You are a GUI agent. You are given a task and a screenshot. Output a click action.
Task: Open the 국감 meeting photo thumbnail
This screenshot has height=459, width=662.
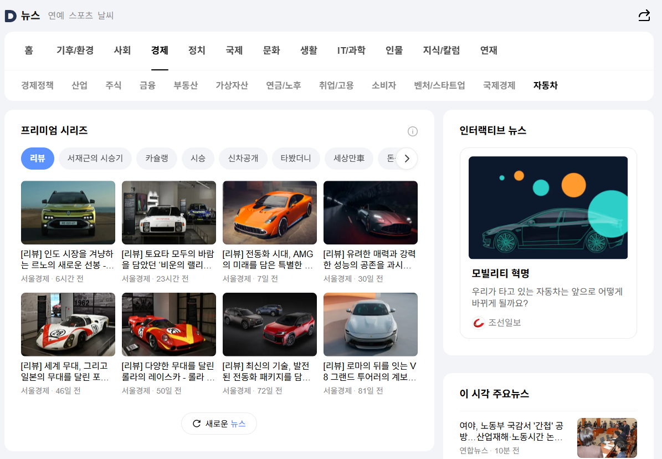click(607, 438)
